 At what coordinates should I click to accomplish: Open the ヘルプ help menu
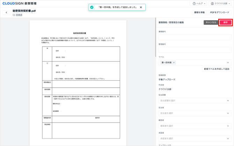[x=199, y=3]
